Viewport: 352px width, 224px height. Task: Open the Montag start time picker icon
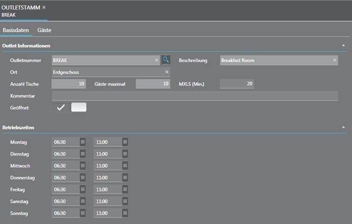(x=83, y=142)
